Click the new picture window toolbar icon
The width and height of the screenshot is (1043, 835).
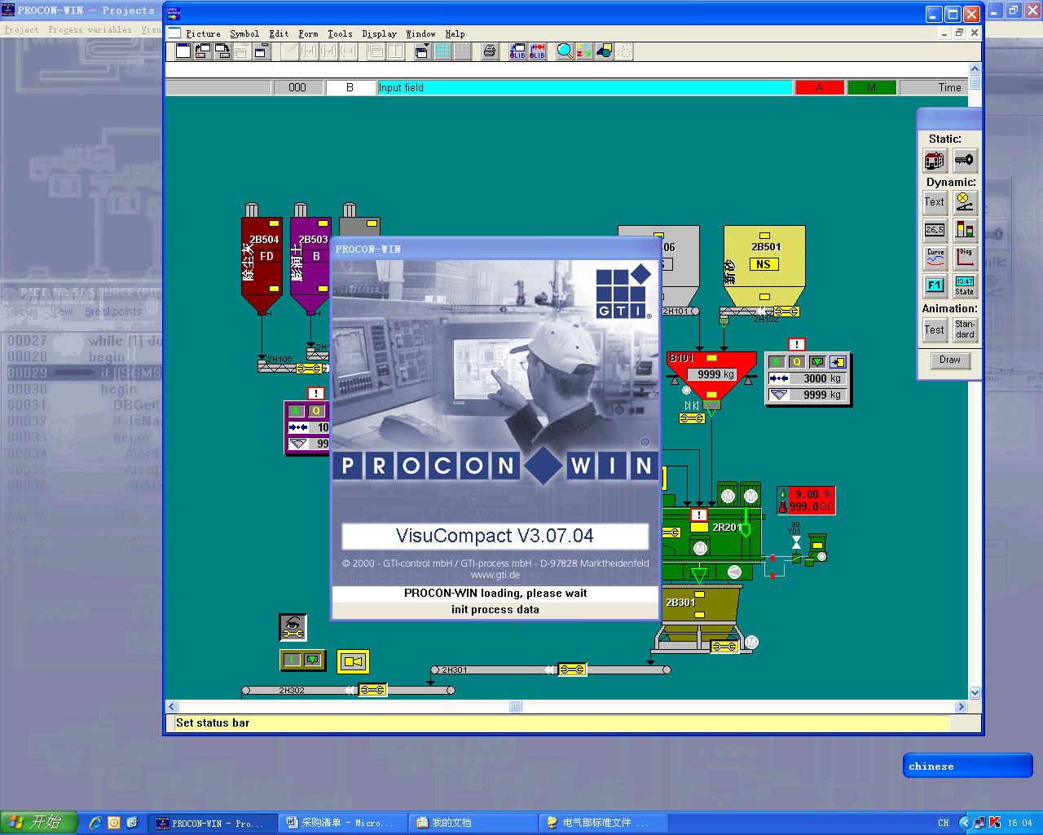[183, 51]
